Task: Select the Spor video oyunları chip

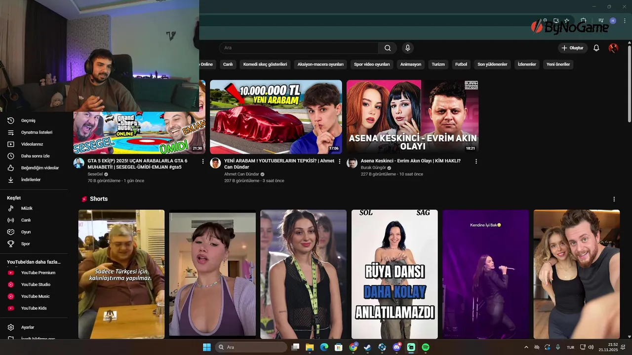Action: pos(372,64)
